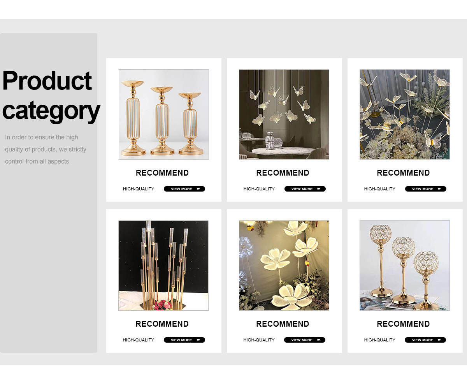Click the cart icon under hanging butterflies product
The width and height of the screenshot is (467, 366).
pos(319,189)
